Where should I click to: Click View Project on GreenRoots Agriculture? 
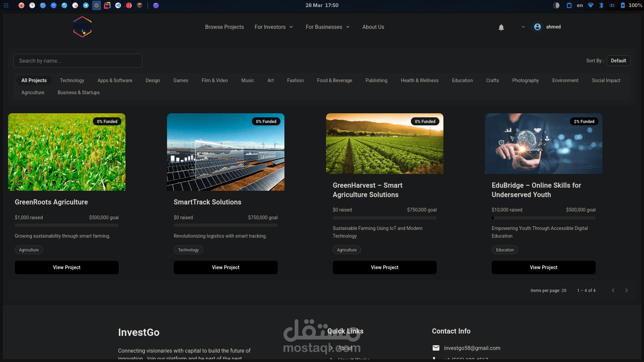[x=66, y=267]
